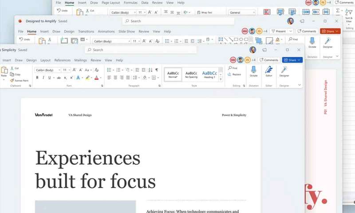Click Find in Word's Editing group
Image resolution: width=355 pixels, height=213 pixels.
(233, 68)
